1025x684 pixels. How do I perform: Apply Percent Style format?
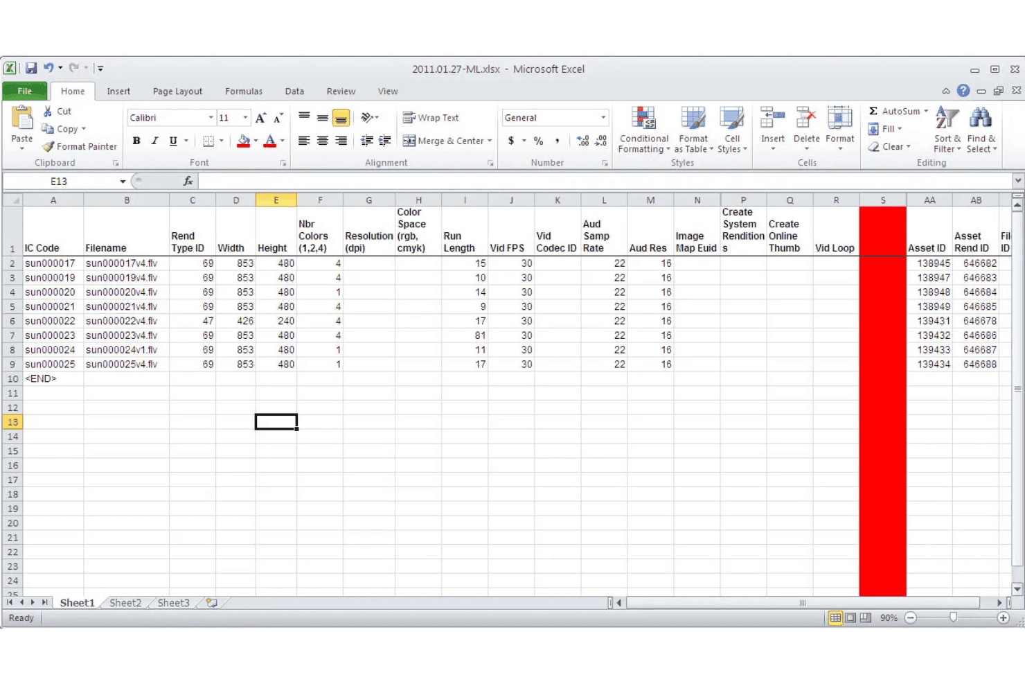[x=538, y=141]
